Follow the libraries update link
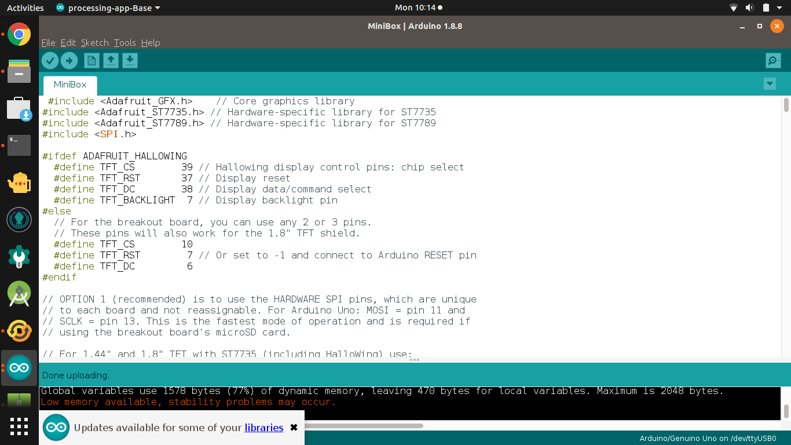This screenshot has height=445, width=791. [x=264, y=428]
